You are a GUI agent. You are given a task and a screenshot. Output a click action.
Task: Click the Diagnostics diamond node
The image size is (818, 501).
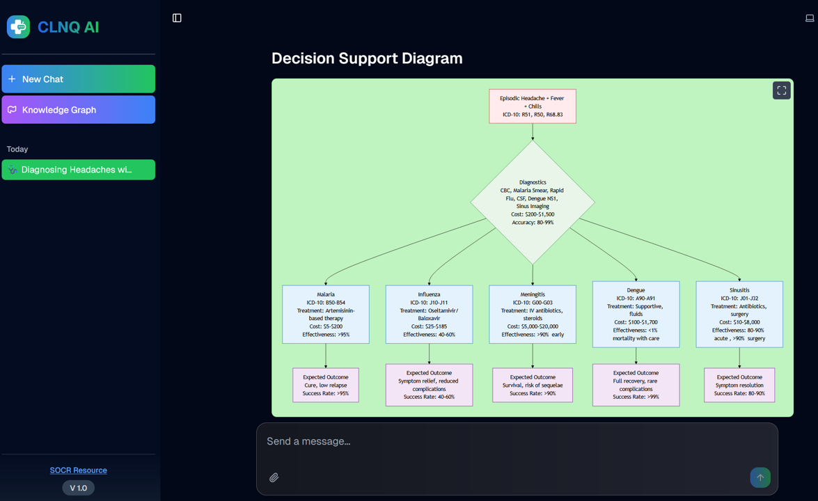533,202
